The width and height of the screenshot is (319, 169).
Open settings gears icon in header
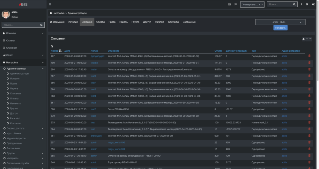click(x=313, y=4)
